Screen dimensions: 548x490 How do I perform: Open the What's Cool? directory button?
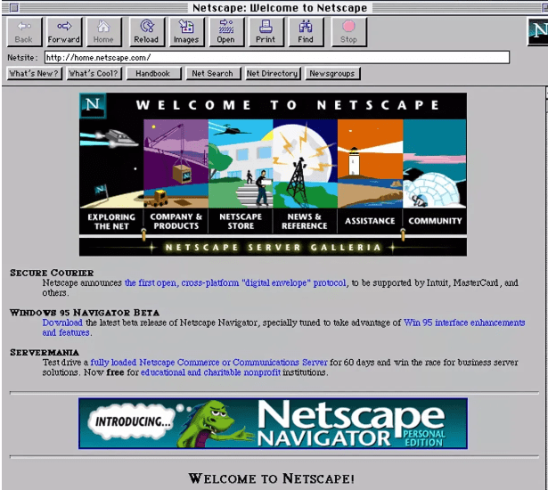coord(94,74)
